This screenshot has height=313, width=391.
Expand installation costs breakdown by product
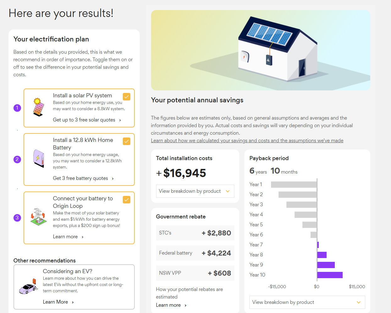195,191
